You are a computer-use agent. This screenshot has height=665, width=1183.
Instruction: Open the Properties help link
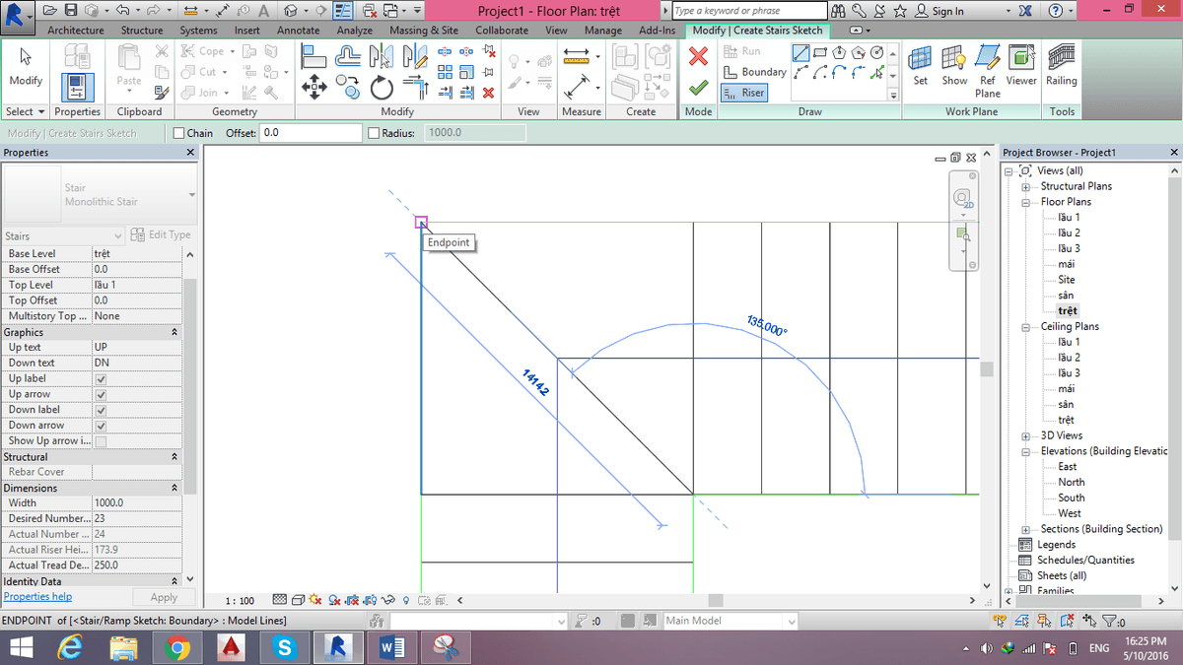[x=37, y=596]
